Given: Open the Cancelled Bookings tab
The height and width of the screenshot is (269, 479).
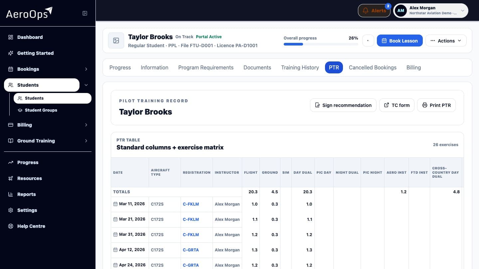Looking at the screenshot, I should point(373,67).
